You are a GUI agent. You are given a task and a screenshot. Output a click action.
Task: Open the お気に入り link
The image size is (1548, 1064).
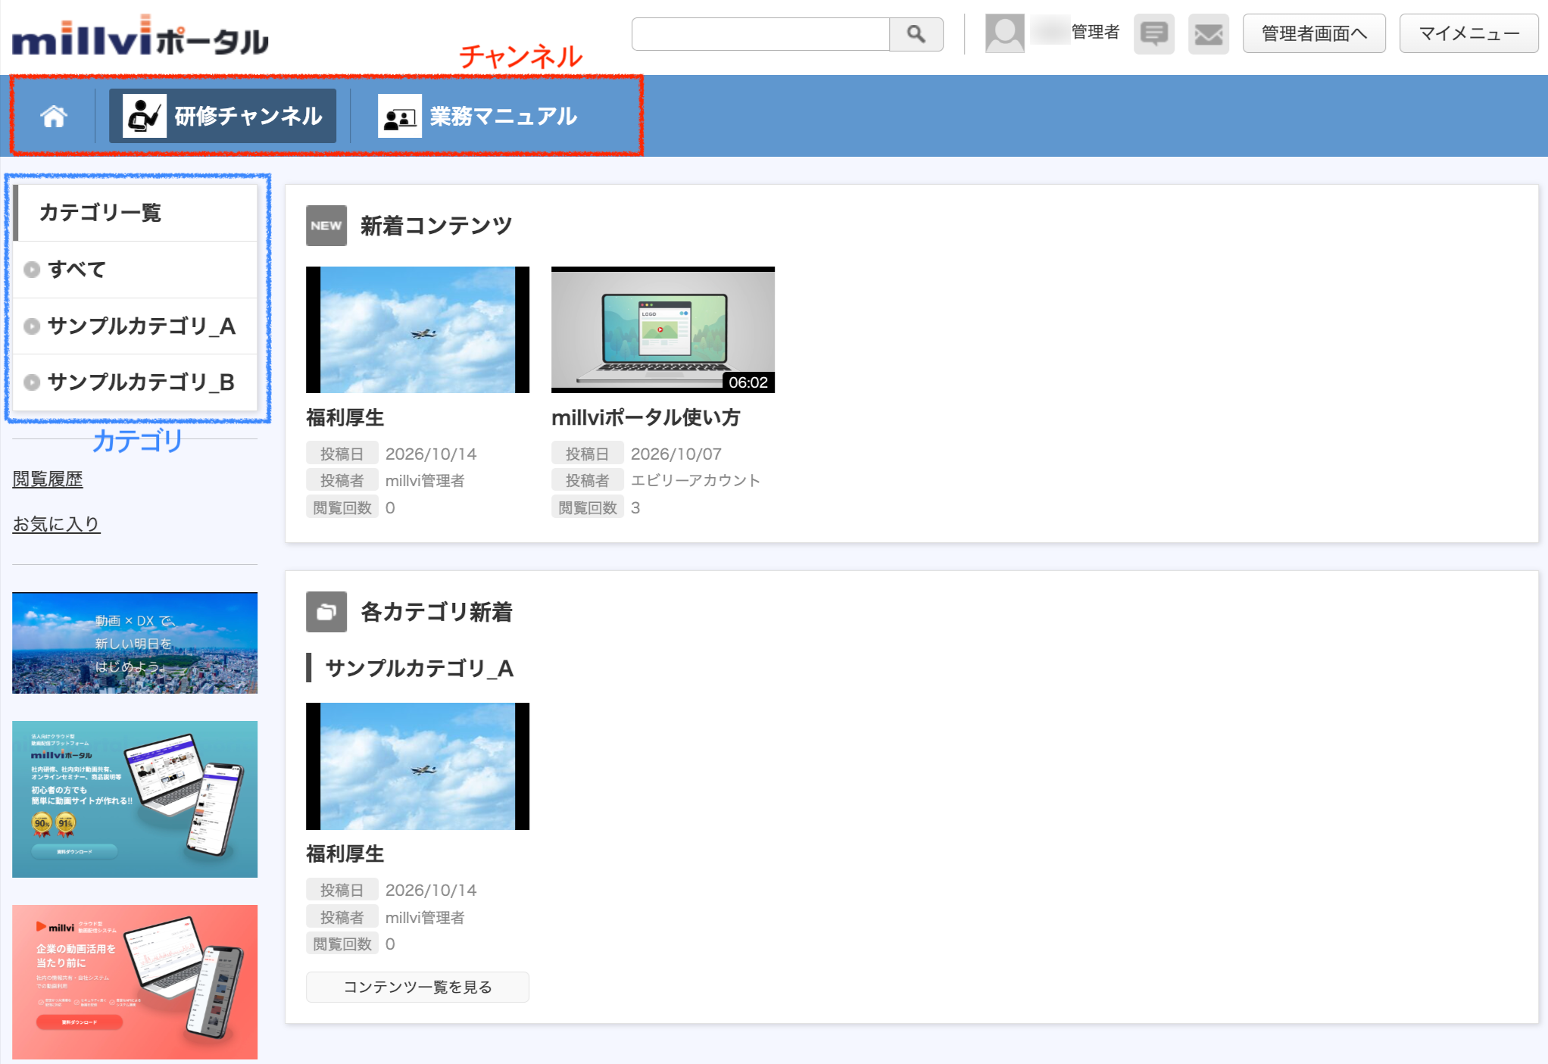point(56,524)
